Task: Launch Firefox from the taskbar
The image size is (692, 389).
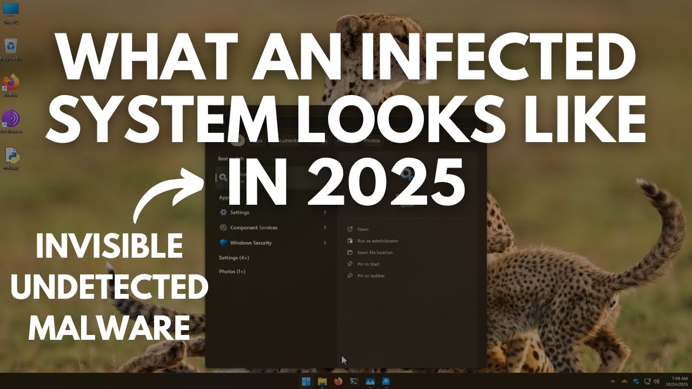Action: (338, 381)
